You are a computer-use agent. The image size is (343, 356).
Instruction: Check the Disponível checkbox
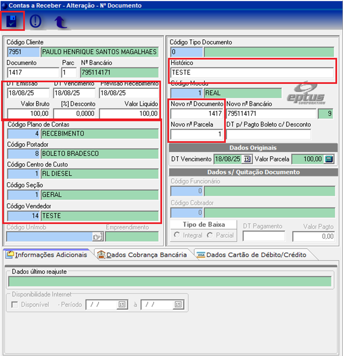pyautogui.click(x=15, y=305)
